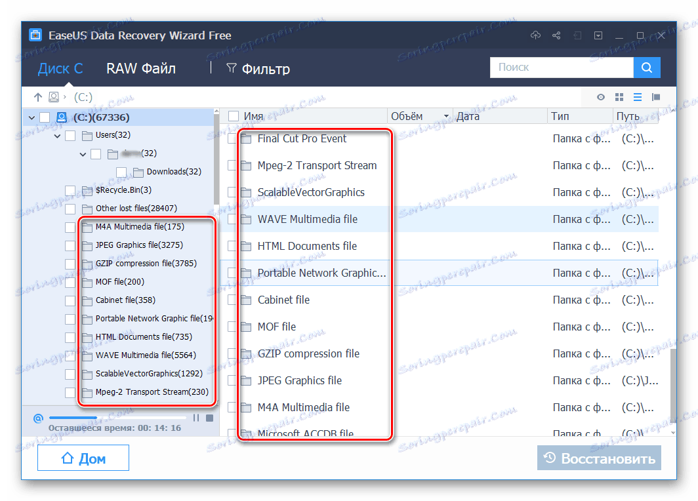Click in the Поиск search field
The height and width of the screenshot is (501, 698).
click(x=562, y=67)
